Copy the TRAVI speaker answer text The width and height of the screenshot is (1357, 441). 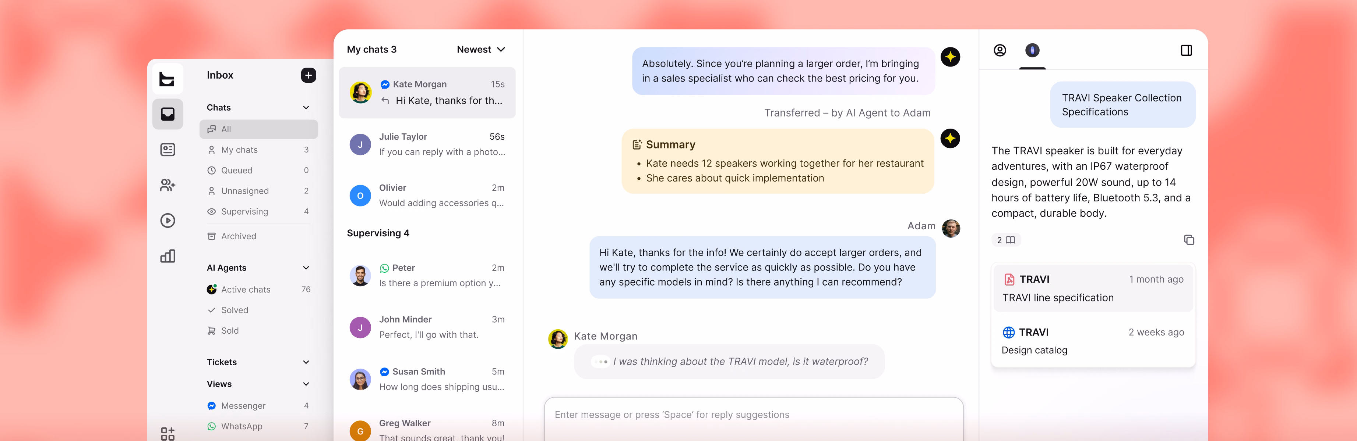coord(1189,240)
